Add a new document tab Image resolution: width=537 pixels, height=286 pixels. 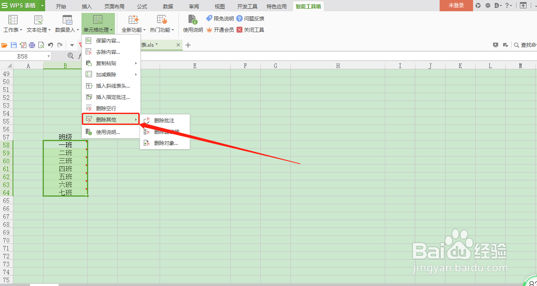pos(188,45)
